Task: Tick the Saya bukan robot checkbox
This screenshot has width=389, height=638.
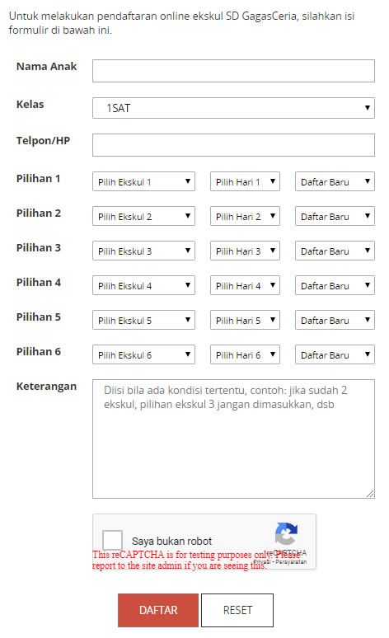Action: coord(112,540)
